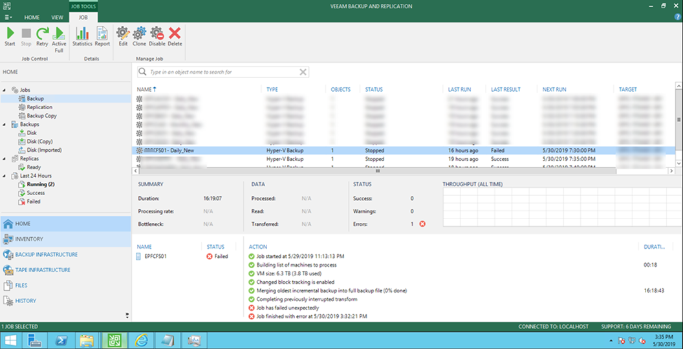Sort jobs by LAST RESULT column

pyautogui.click(x=505, y=89)
